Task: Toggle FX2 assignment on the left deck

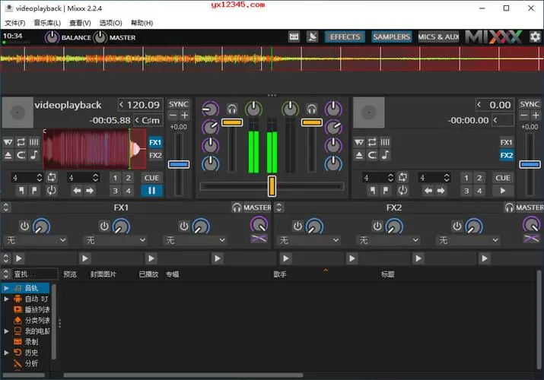Action: pyautogui.click(x=155, y=156)
